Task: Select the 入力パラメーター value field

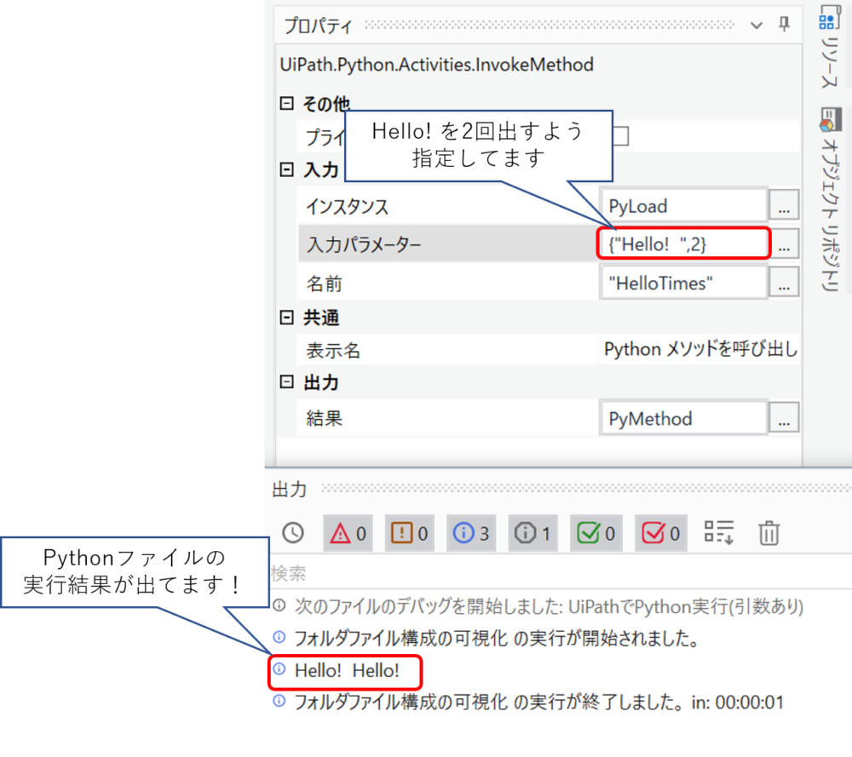Action: pyautogui.click(x=682, y=243)
